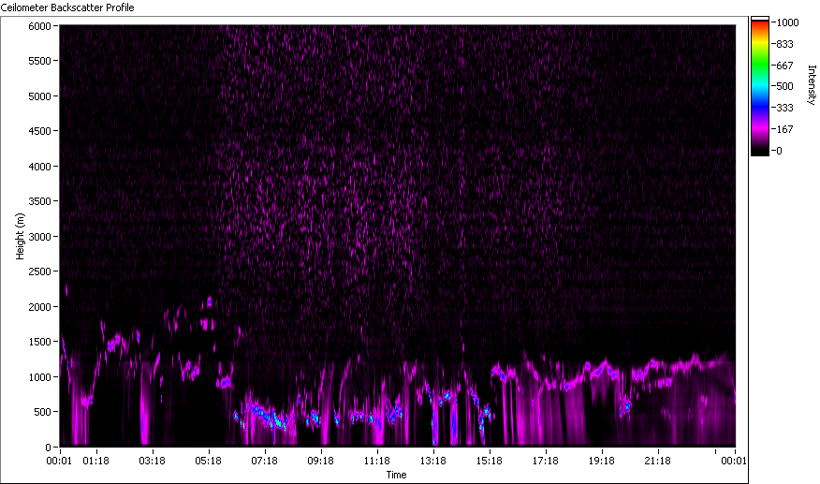Image resolution: width=820 pixels, height=484 pixels.
Task: Click the 05:18 time tick label
Action: pyautogui.click(x=208, y=461)
